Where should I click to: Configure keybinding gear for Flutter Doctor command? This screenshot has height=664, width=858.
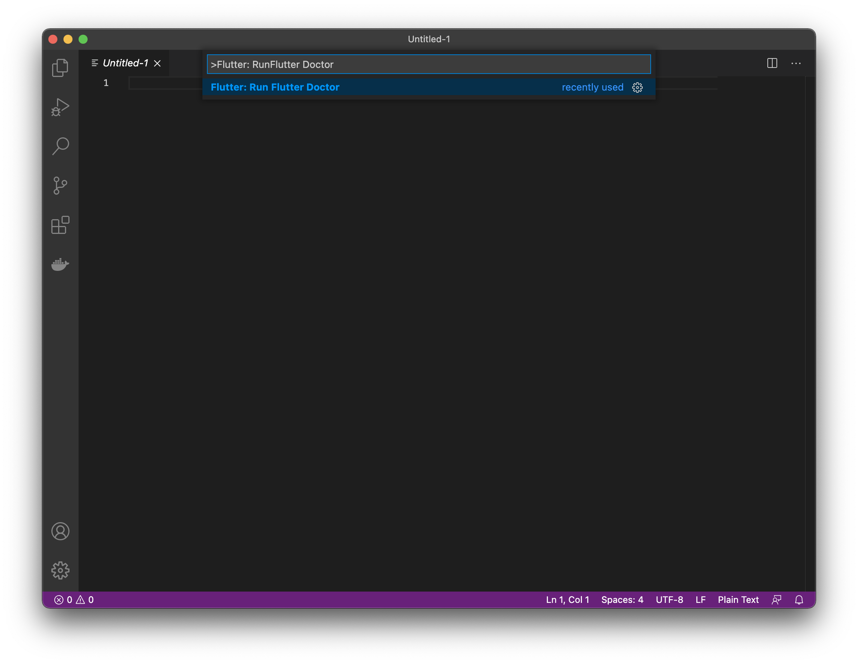click(x=637, y=87)
